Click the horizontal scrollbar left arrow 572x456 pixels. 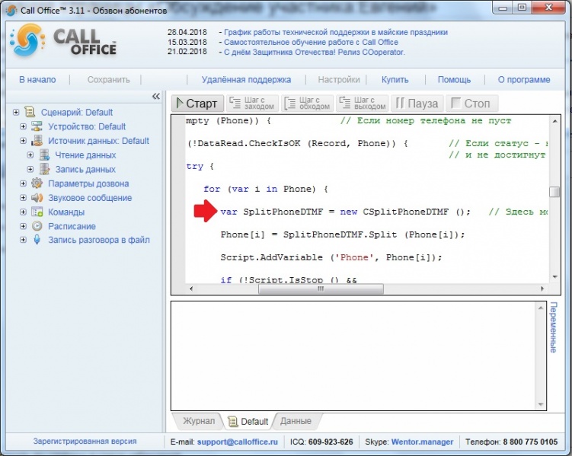pos(191,289)
